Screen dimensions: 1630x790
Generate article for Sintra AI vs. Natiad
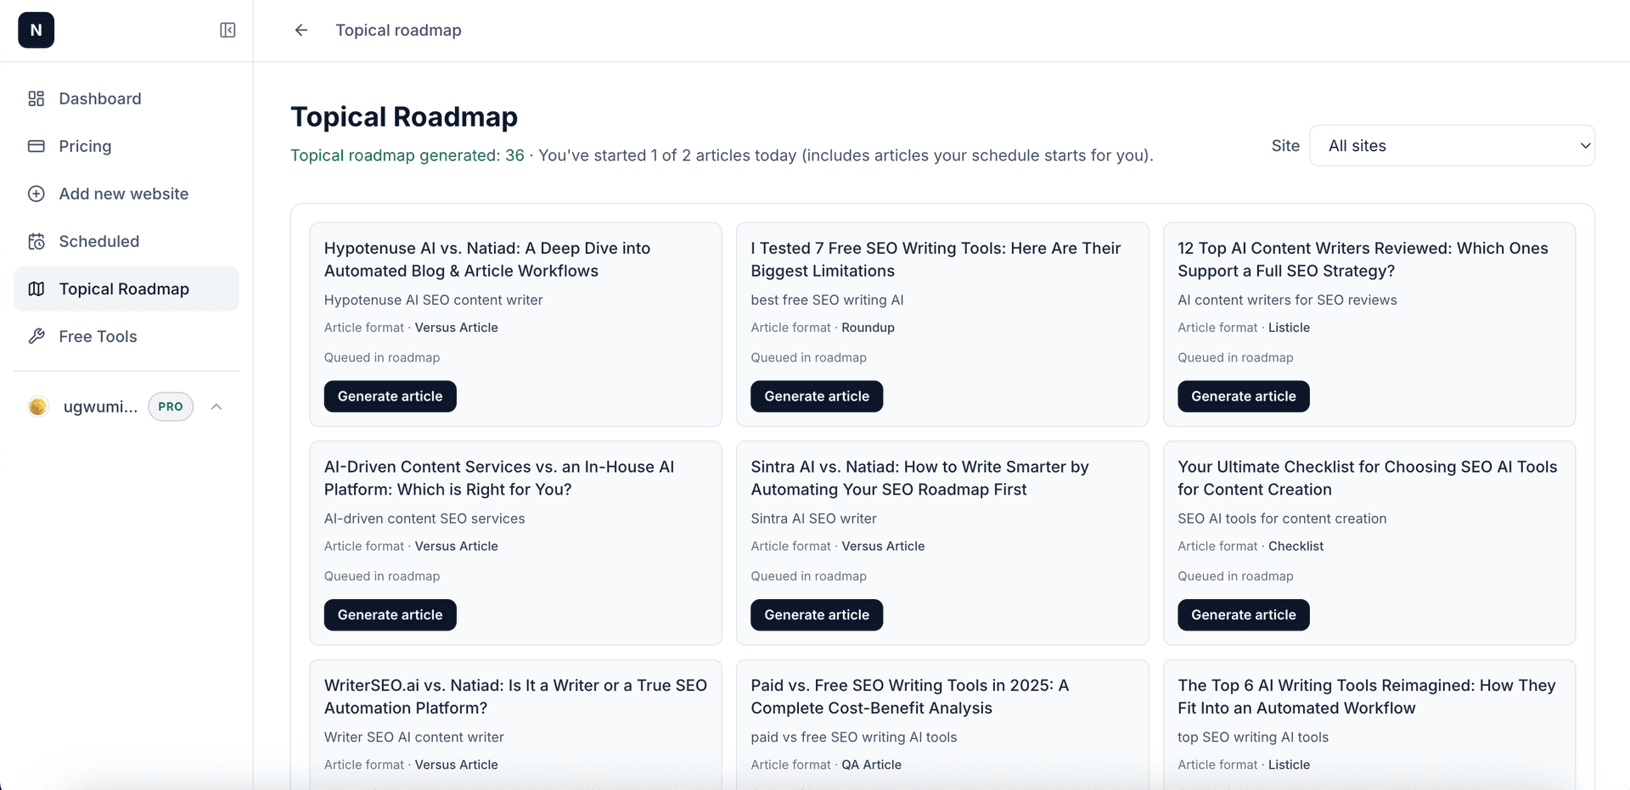coord(817,615)
